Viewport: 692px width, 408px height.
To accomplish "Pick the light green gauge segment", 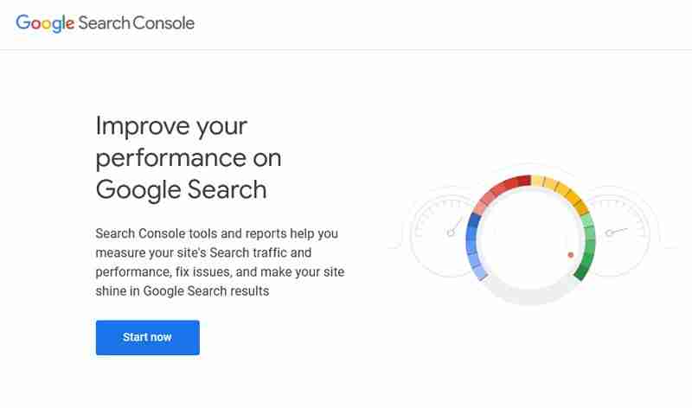I will click(x=588, y=223).
